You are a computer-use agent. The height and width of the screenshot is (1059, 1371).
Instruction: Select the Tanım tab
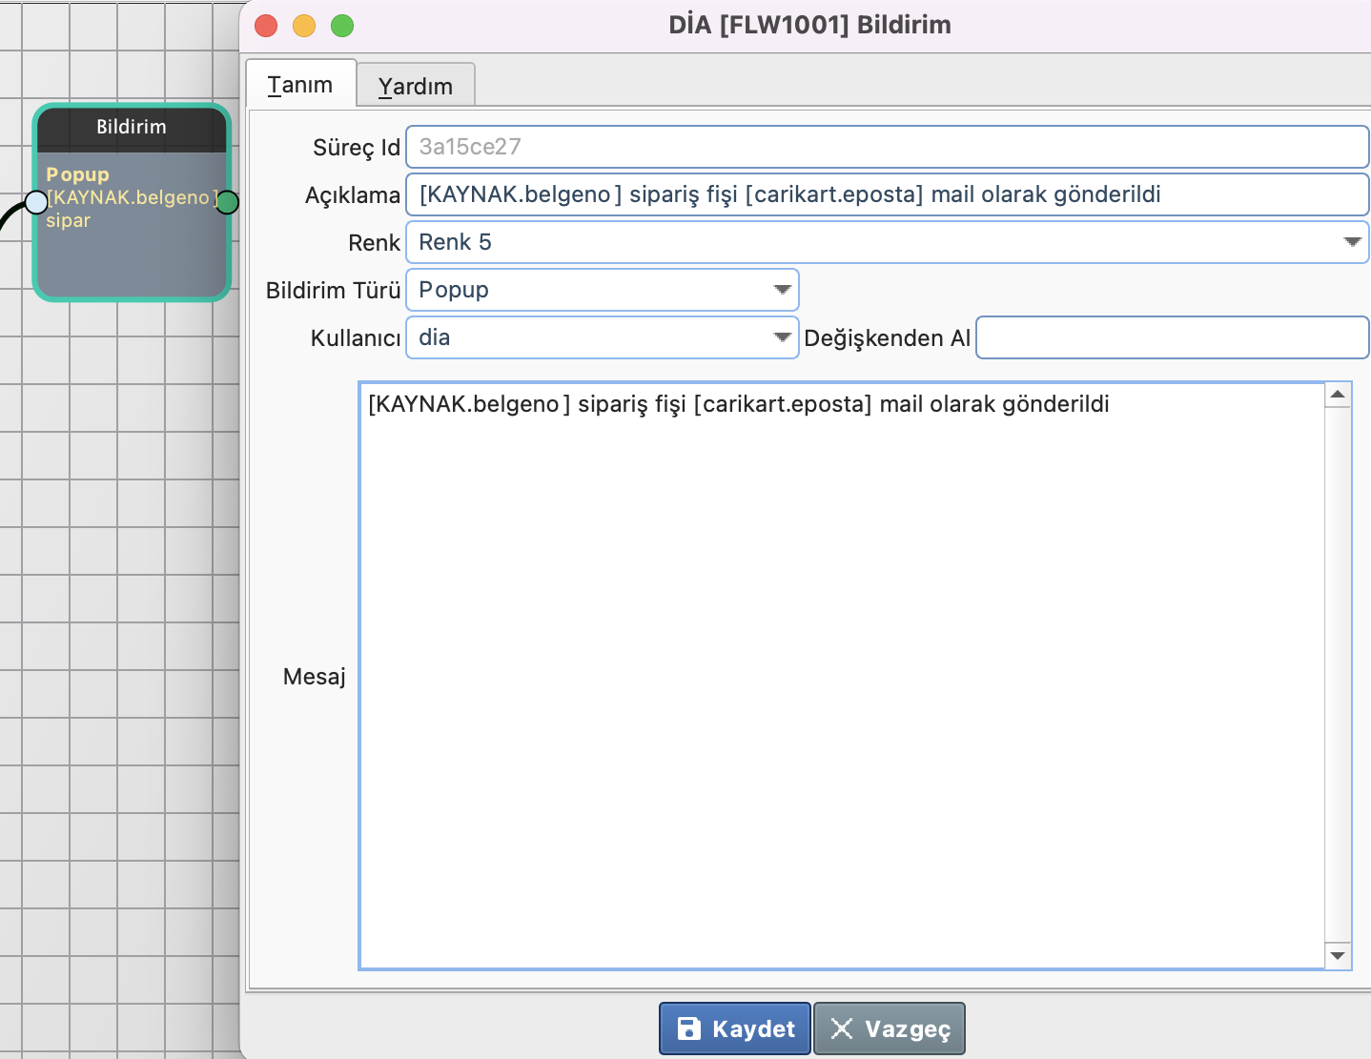click(300, 85)
